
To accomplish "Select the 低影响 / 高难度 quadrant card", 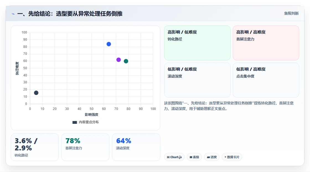I will 266,80.
